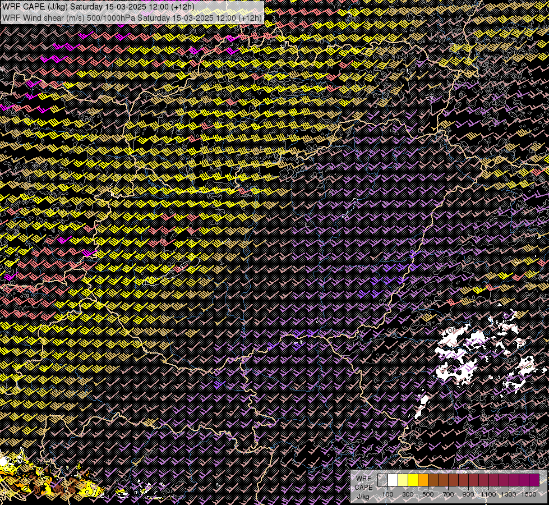549x505 pixels.
Task: Select the orange legend swatch
Action: (x=423, y=480)
